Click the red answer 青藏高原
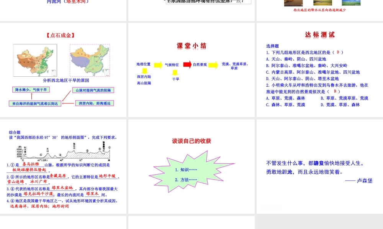 click(58, 176)
